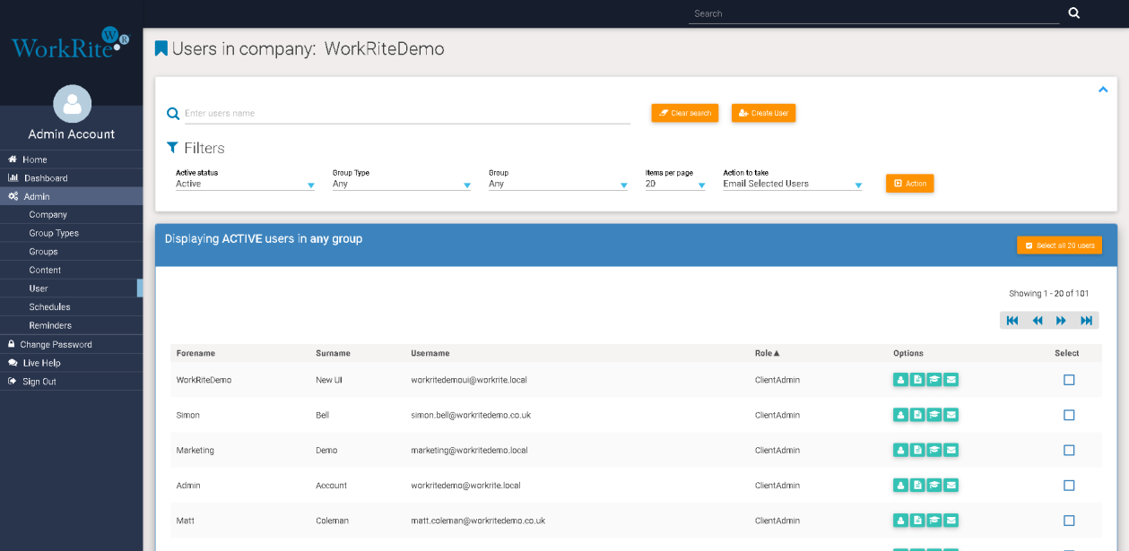Open the Active status dropdown

(245, 184)
